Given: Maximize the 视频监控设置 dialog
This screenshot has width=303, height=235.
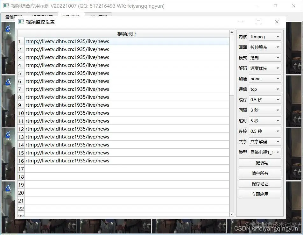Looking at the screenshot, I should 258,22.
